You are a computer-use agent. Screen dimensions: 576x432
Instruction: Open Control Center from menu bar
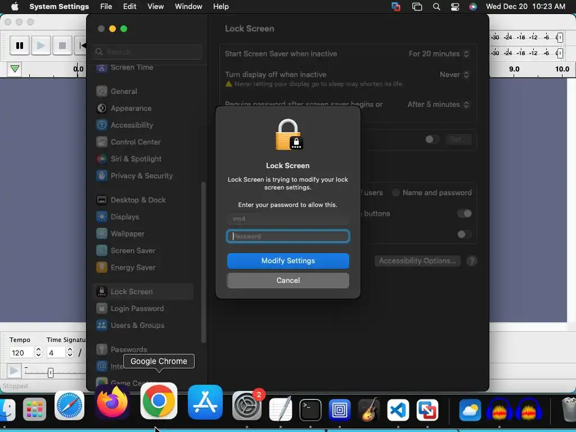pos(454,7)
